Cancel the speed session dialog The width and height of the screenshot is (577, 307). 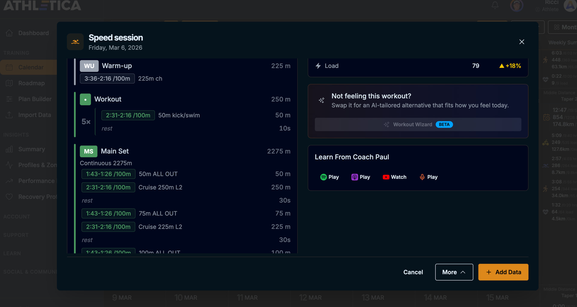(413, 272)
